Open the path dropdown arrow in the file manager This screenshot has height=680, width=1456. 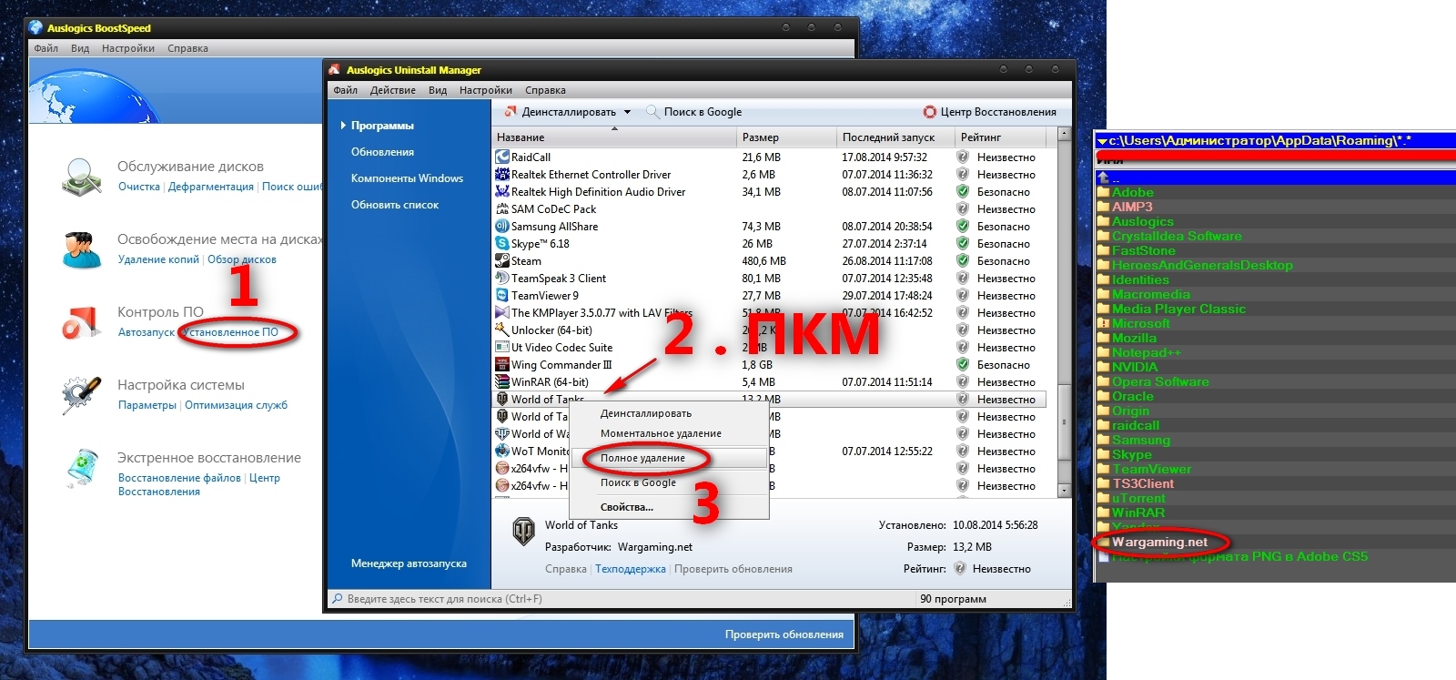coord(1102,141)
